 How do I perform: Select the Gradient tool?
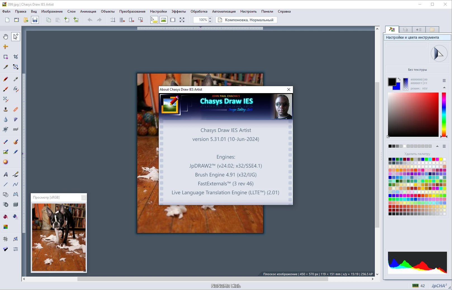[x=6, y=227]
